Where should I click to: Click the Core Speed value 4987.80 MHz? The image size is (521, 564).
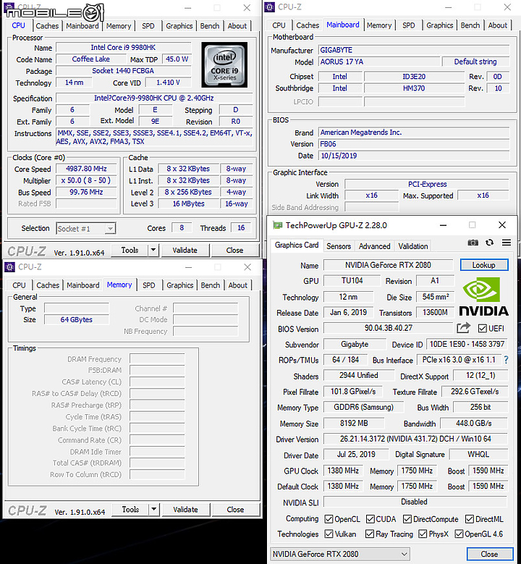tap(86, 169)
